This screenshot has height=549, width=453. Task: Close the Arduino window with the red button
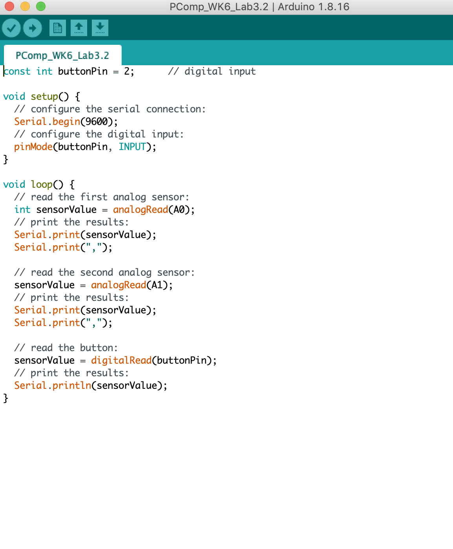[x=9, y=6]
